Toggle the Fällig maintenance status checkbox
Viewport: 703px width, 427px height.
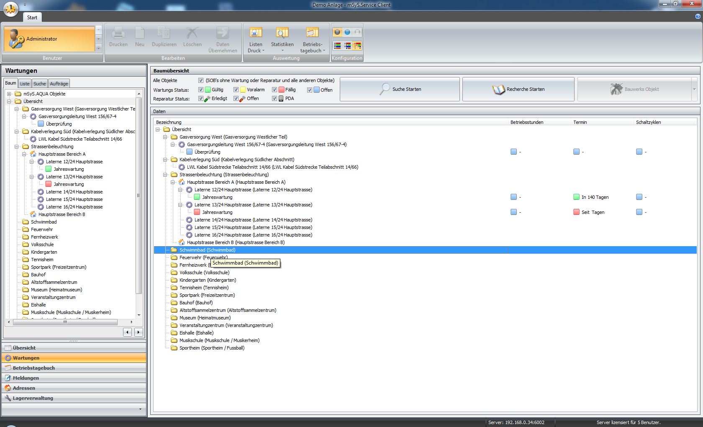(275, 90)
